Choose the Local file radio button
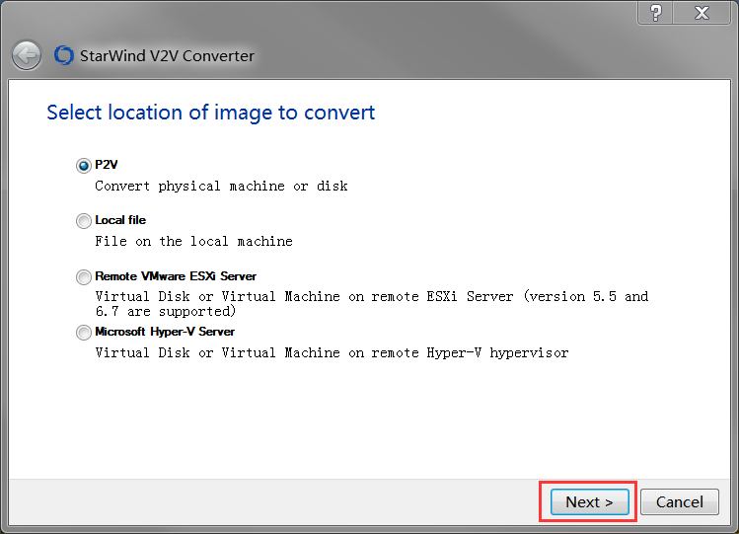The width and height of the screenshot is (739, 534). click(x=84, y=220)
